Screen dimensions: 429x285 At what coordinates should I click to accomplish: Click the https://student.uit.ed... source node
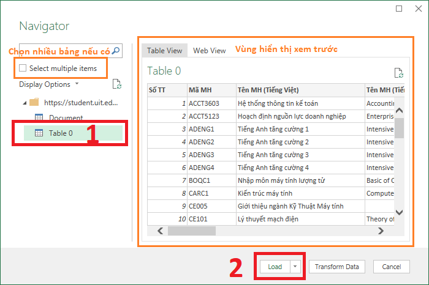click(81, 103)
